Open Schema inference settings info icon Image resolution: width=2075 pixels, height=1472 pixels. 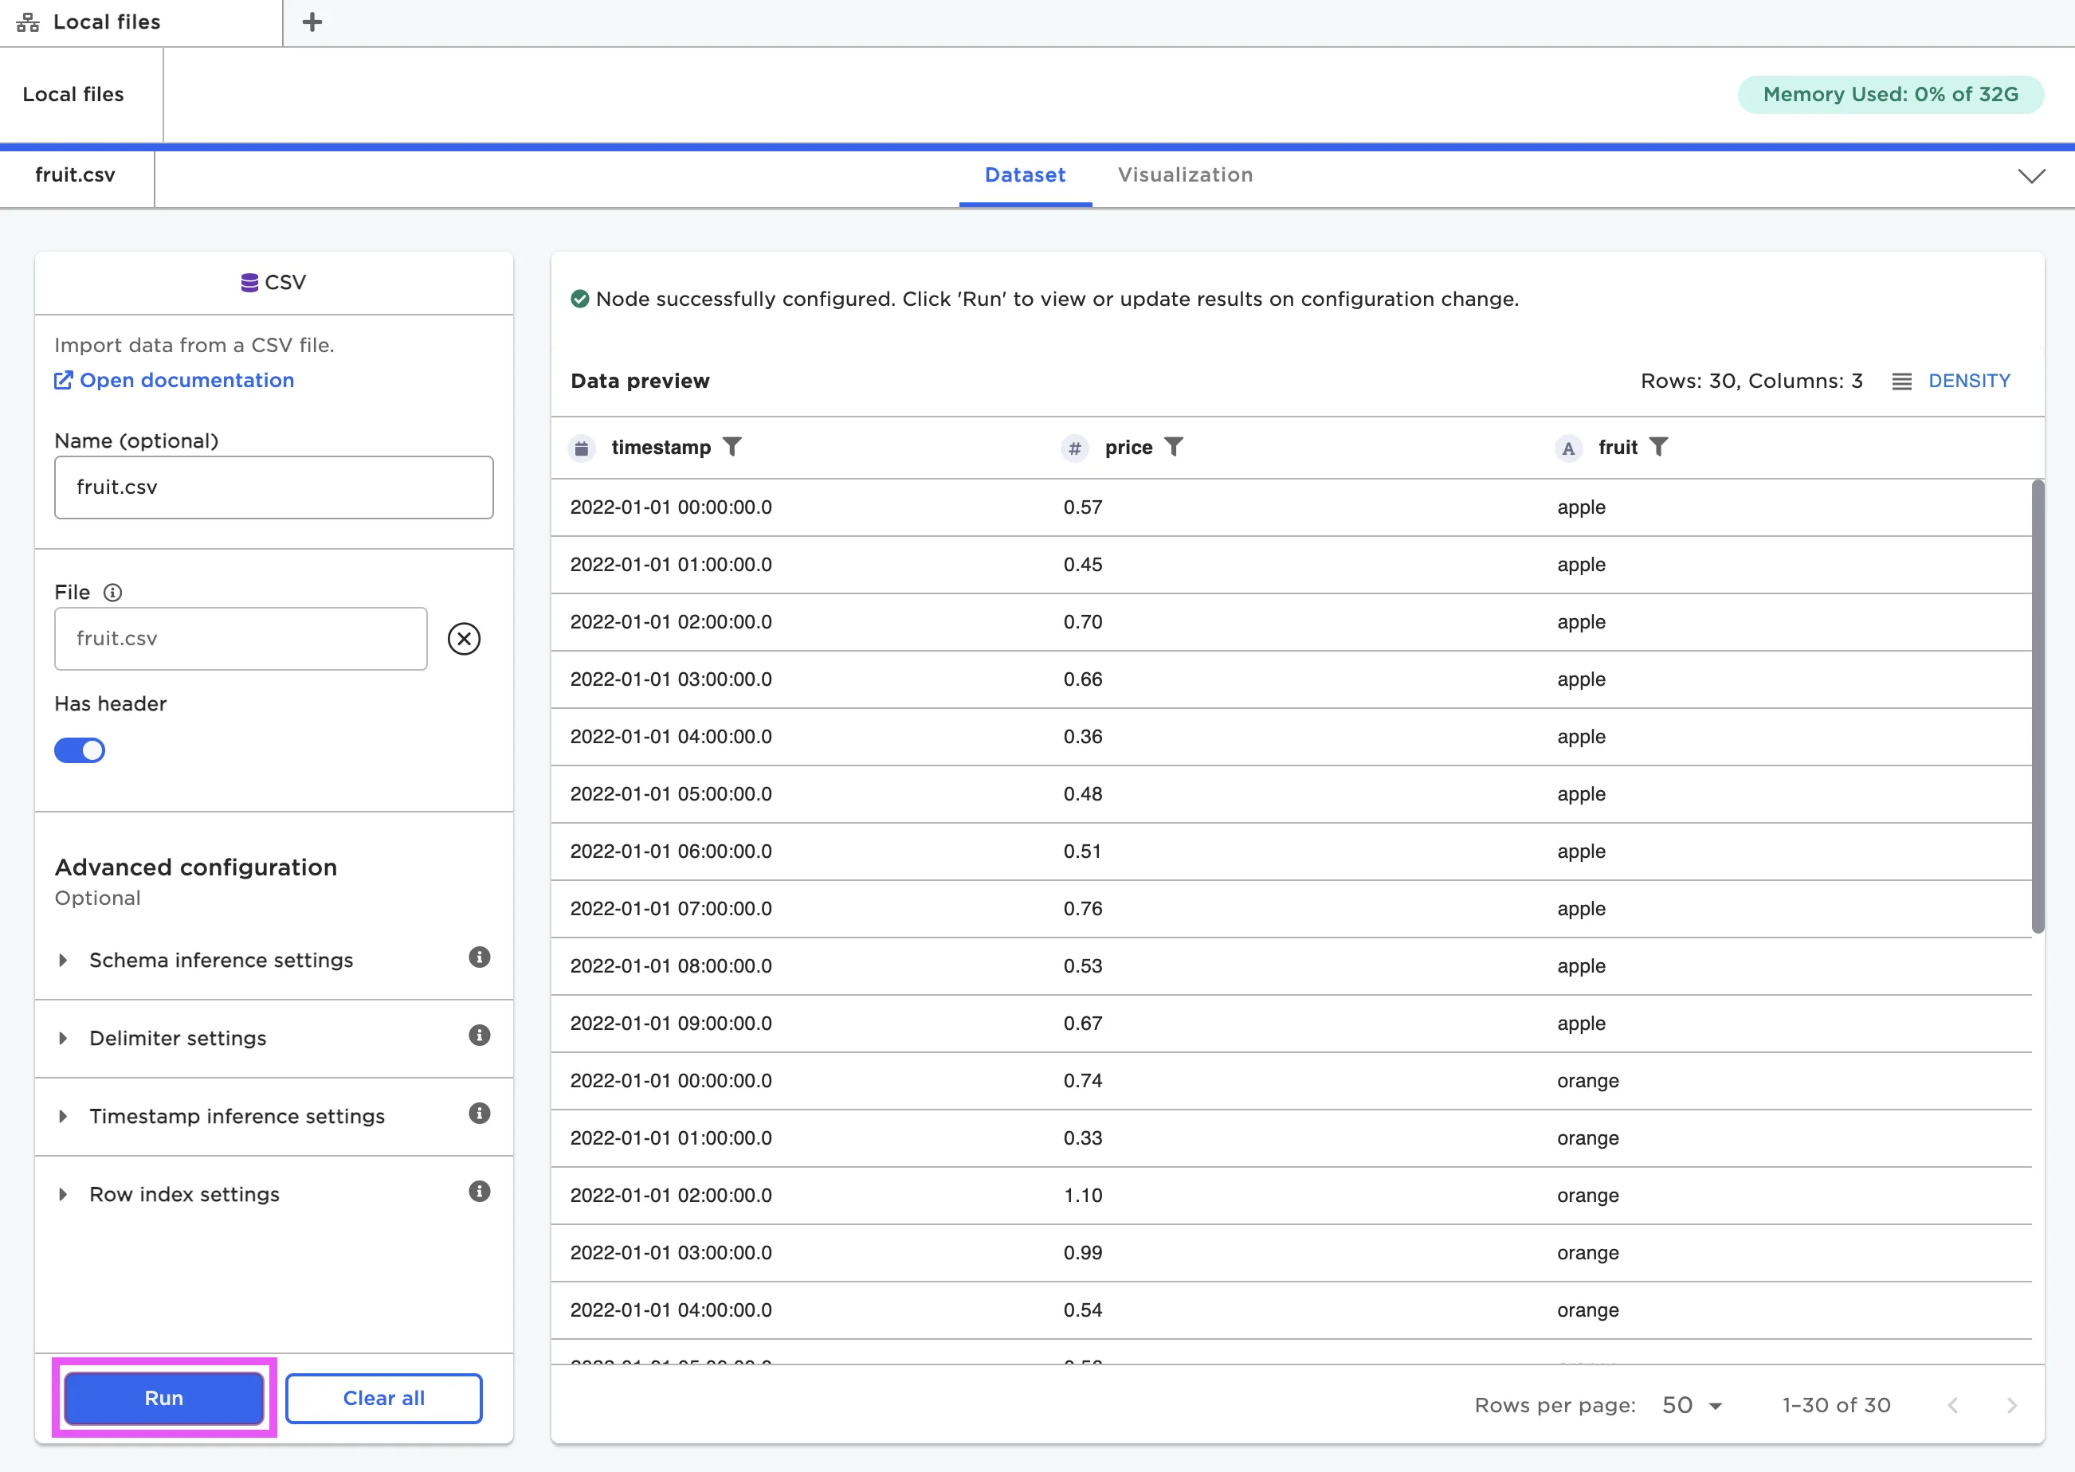point(480,958)
